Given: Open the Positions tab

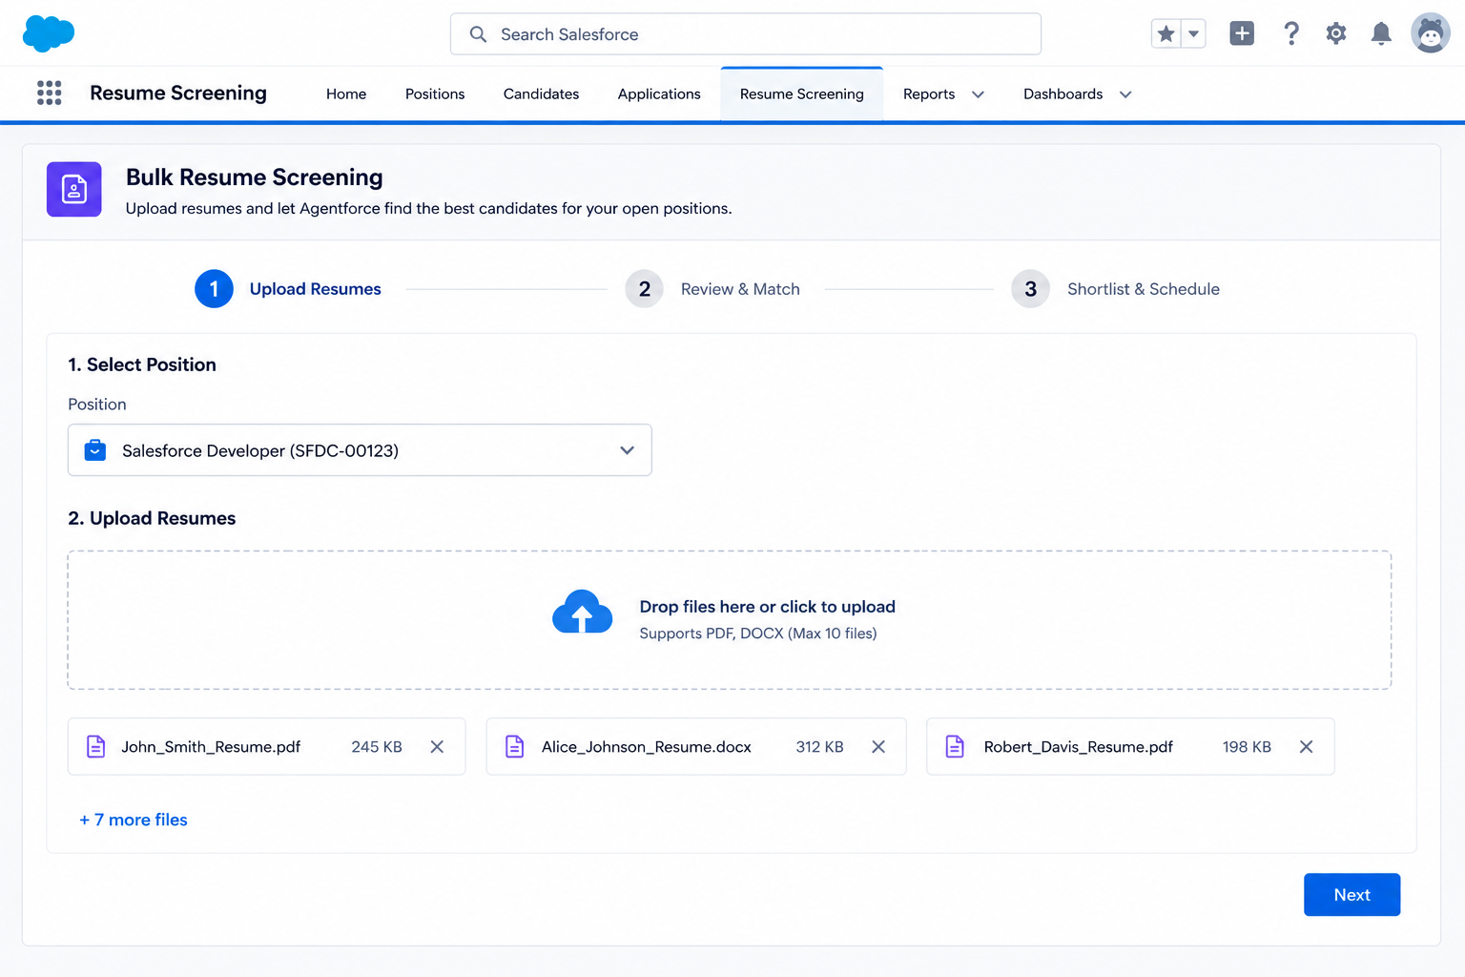Looking at the screenshot, I should (x=435, y=94).
